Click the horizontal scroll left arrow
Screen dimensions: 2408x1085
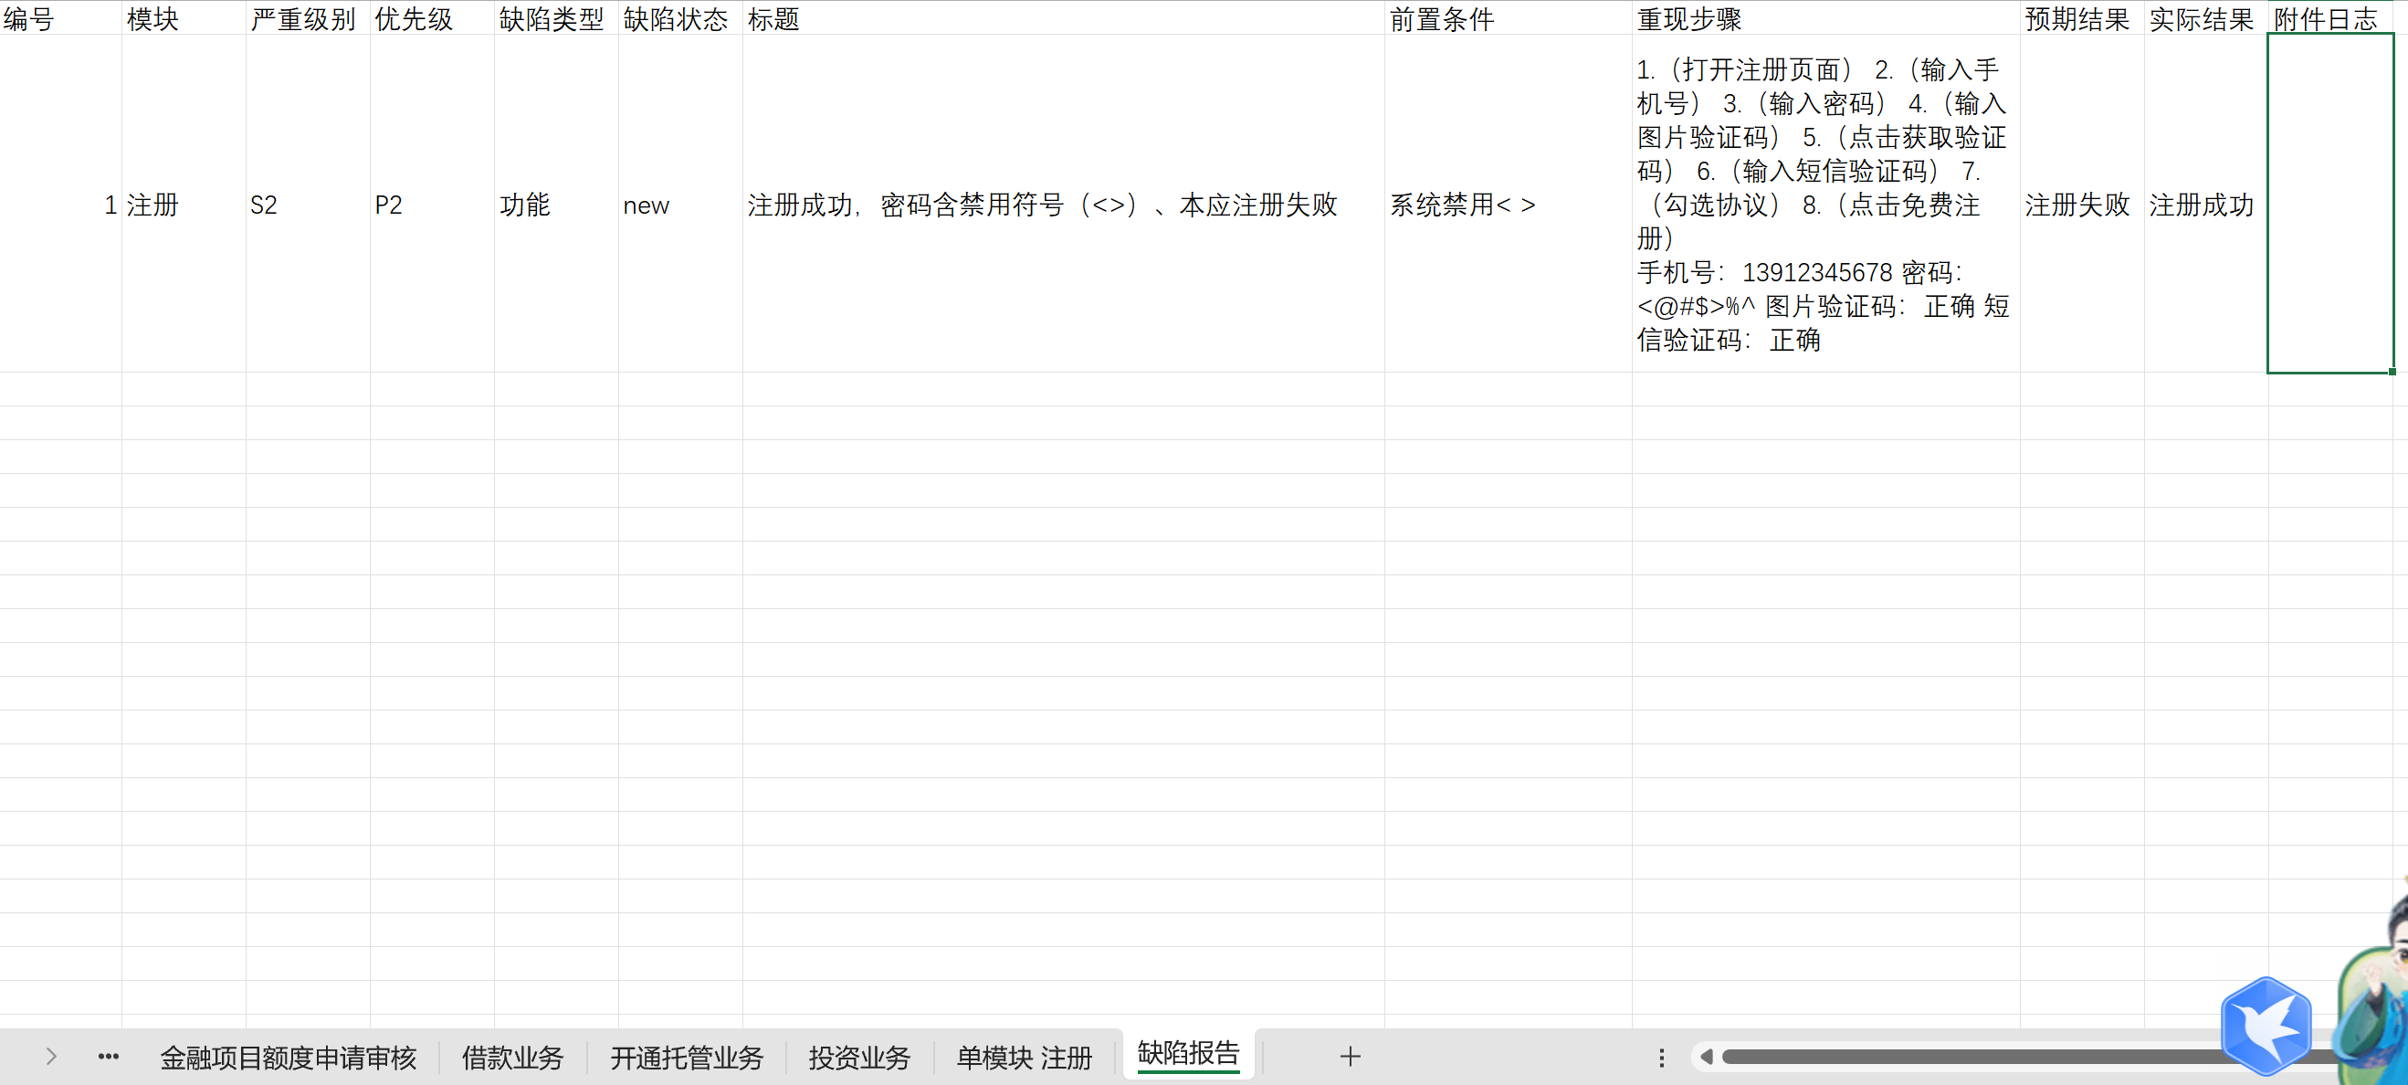[x=1706, y=1057]
